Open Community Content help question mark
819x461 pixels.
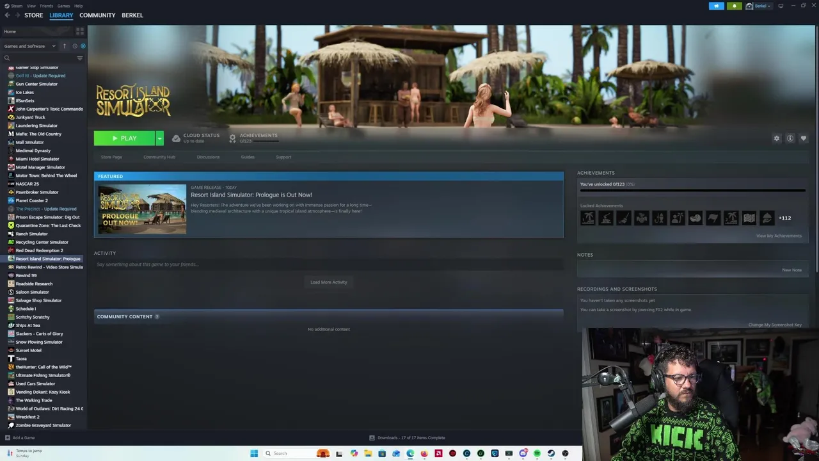point(157,317)
